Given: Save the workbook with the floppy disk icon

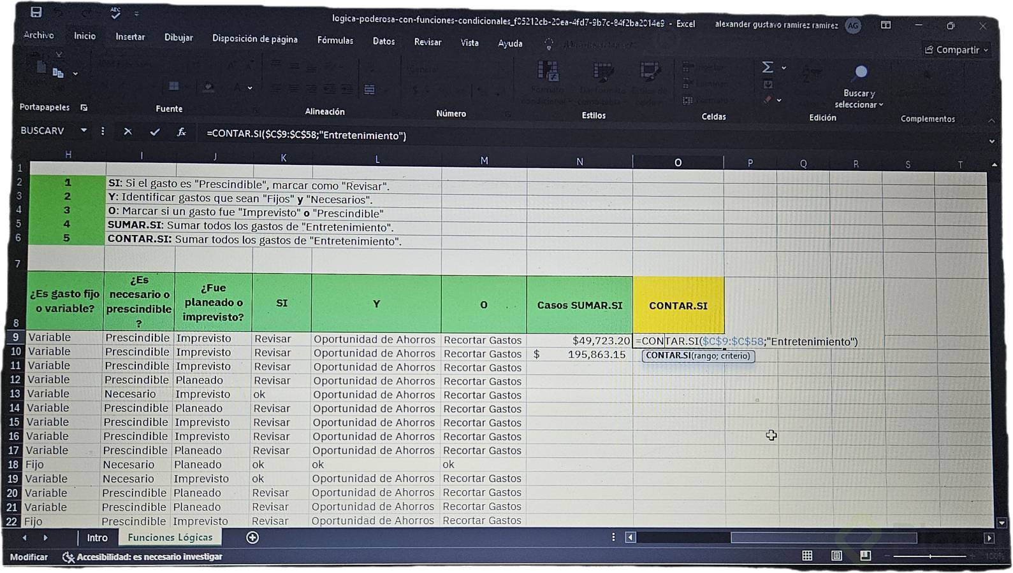Looking at the screenshot, I should point(36,11).
